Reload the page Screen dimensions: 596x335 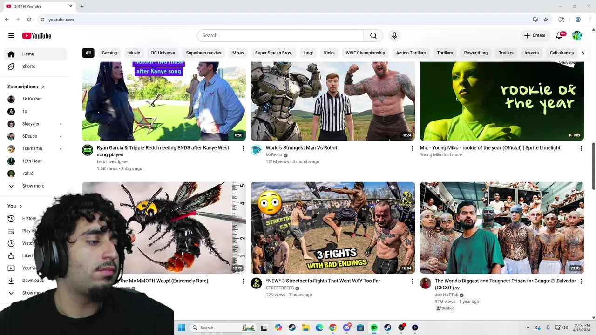click(29, 20)
